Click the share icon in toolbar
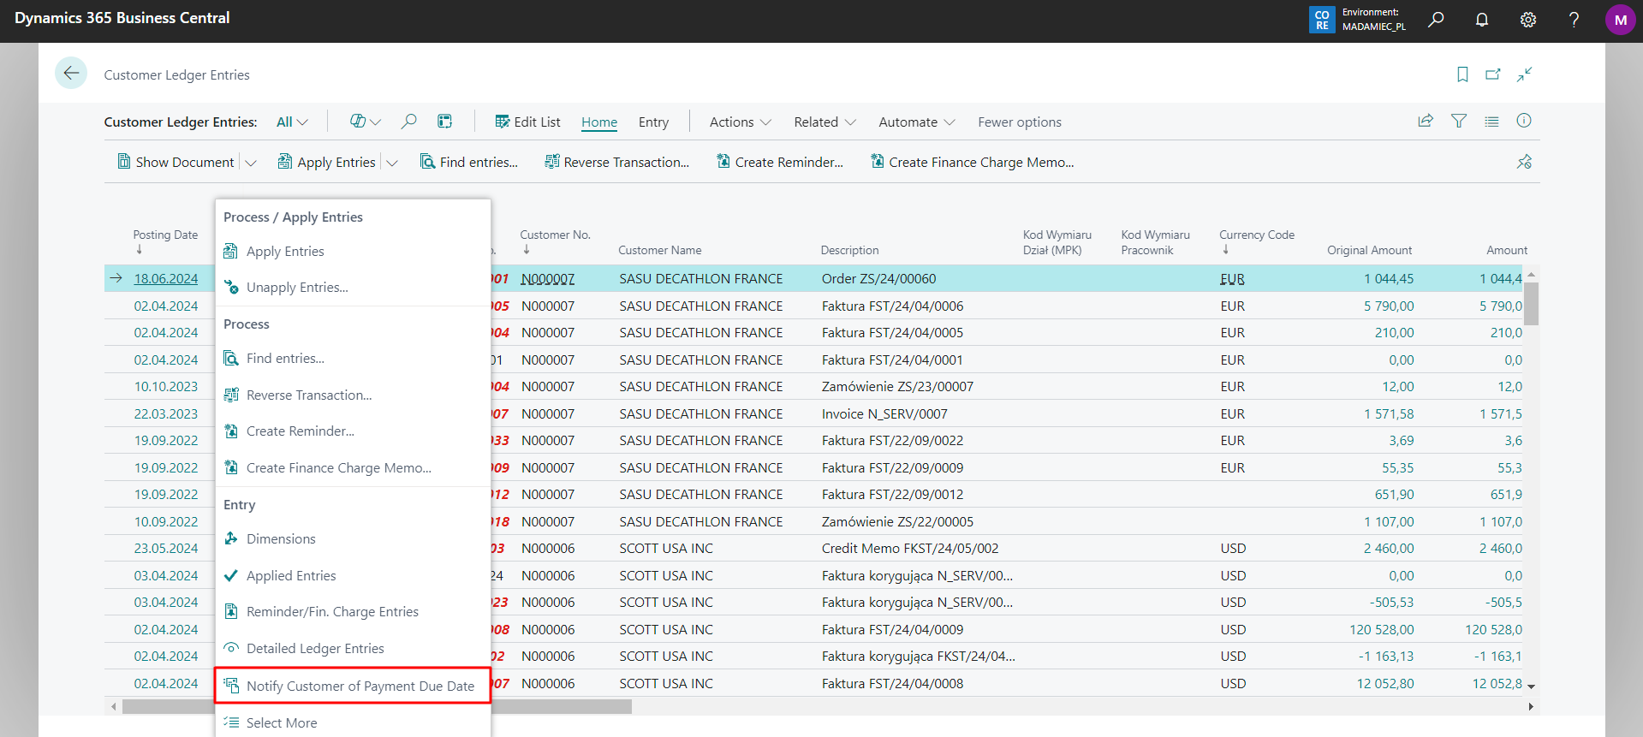Image resolution: width=1643 pixels, height=737 pixels. point(1426,122)
